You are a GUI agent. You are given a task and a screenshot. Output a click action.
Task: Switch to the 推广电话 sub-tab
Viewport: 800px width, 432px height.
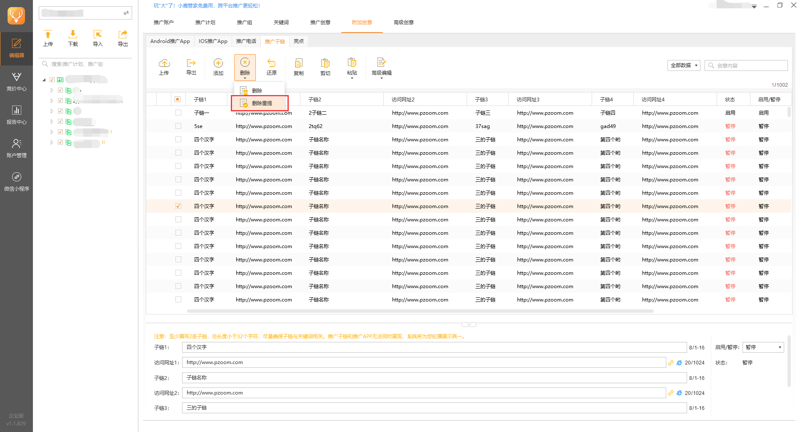pyautogui.click(x=246, y=41)
